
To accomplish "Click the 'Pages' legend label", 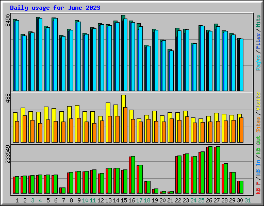I will pyautogui.click(x=258, y=63).
